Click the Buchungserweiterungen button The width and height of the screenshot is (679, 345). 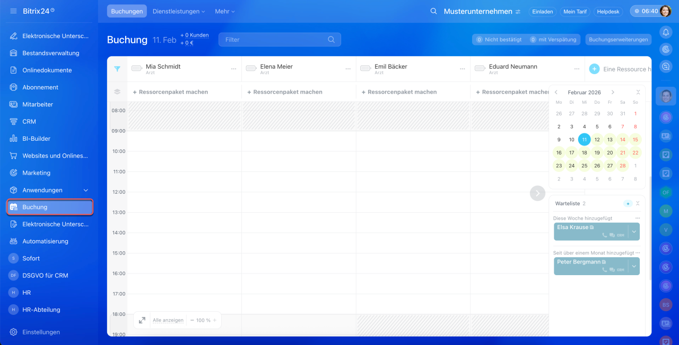pos(619,40)
